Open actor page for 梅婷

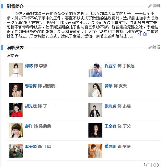[x=29, y=66]
